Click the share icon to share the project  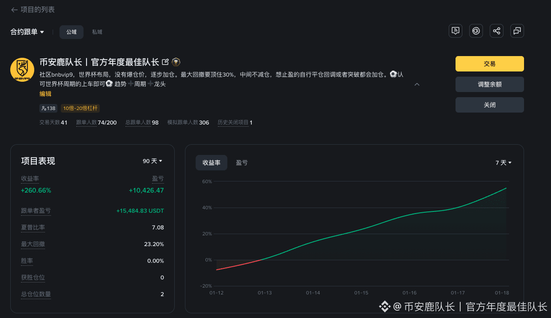[x=496, y=31]
